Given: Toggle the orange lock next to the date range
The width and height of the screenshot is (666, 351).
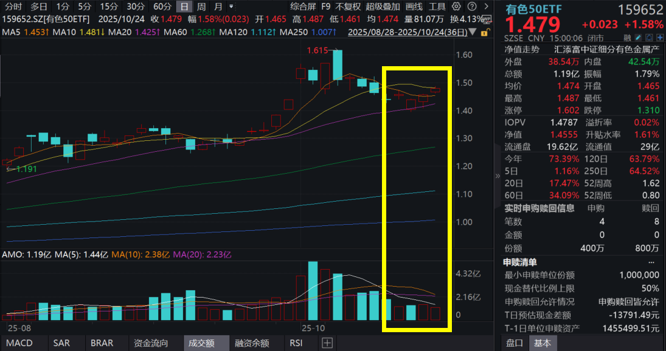Looking at the screenshot, I should (484, 32).
